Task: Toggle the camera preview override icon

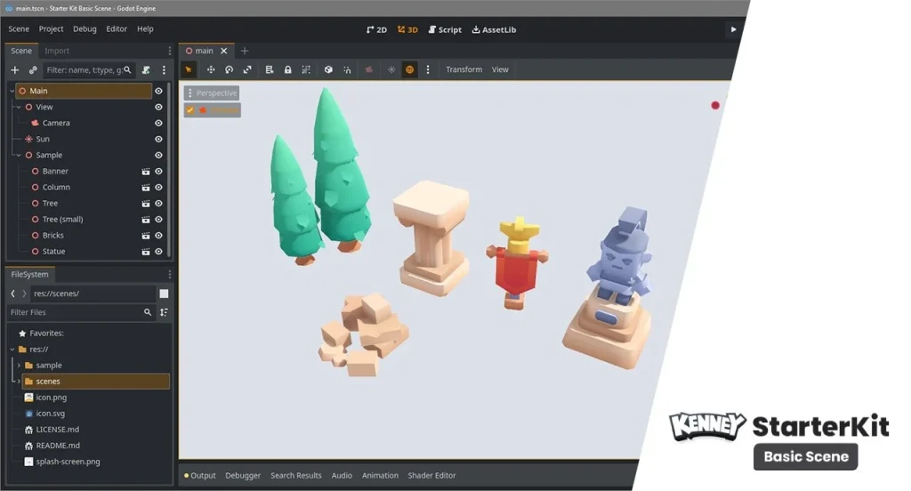Action: click(369, 69)
